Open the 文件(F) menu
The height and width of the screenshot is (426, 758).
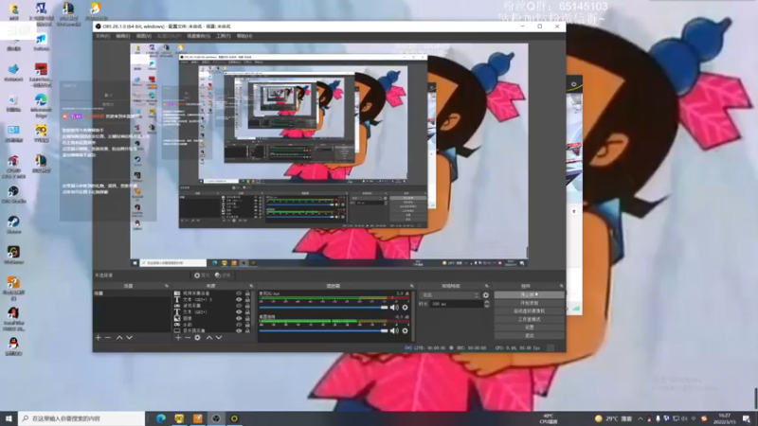(102, 36)
